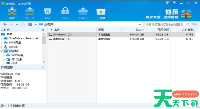Go back using the left arrow
This screenshot has height=109, width=200.
click(5, 24)
